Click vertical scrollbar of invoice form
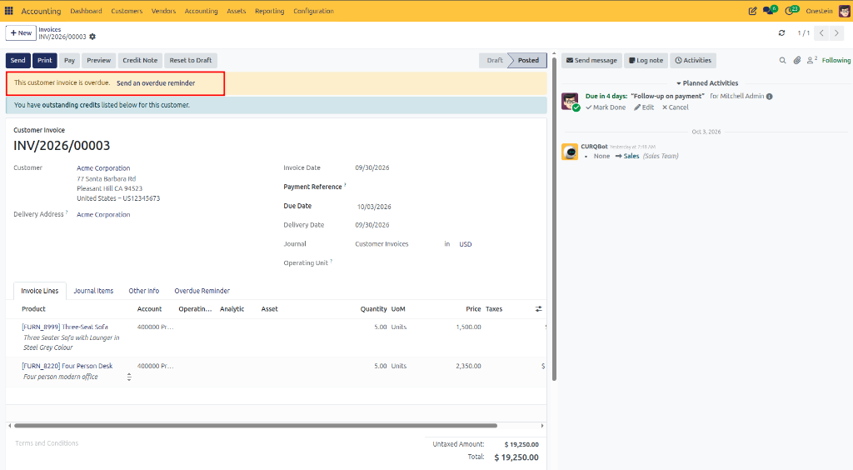Image resolution: width=853 pixels, height=470 pixels. click(x=554, y=217)
